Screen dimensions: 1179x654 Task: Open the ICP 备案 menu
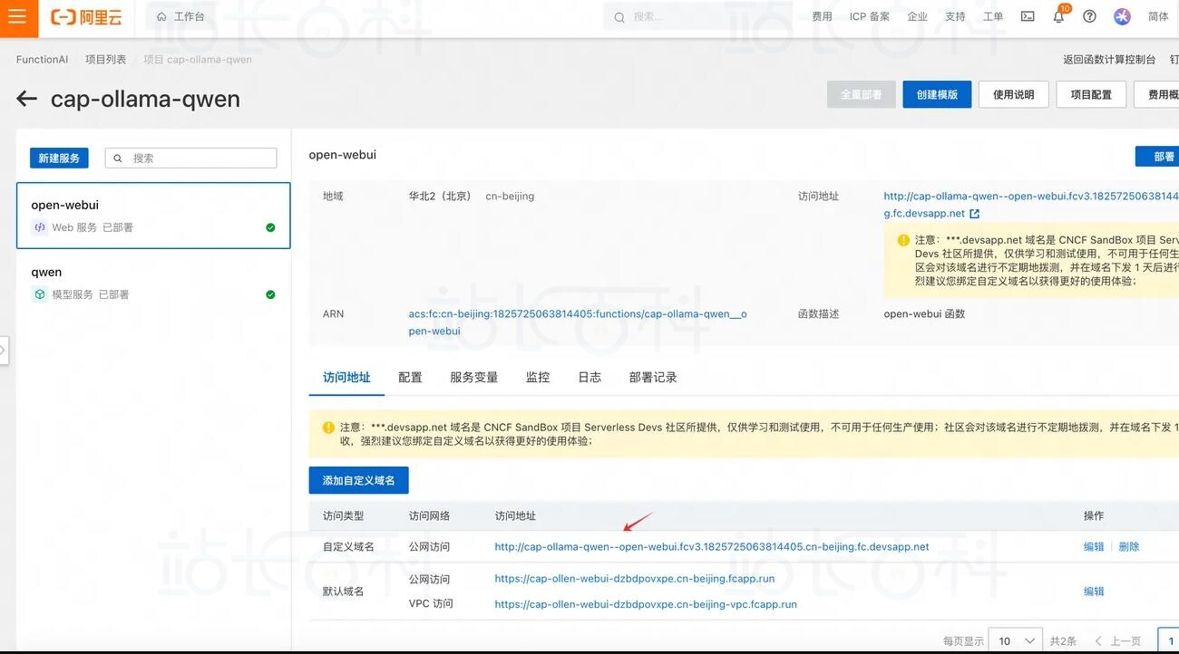869,17
